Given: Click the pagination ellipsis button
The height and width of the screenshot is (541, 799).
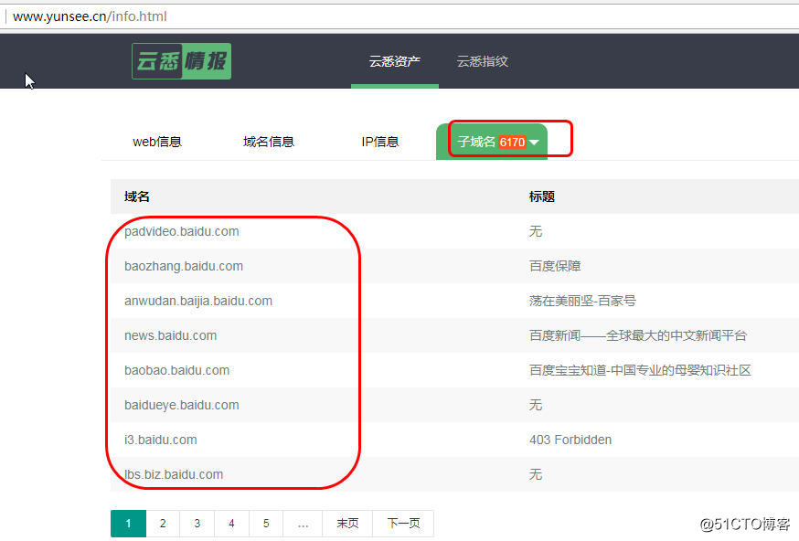Looking at the screenshot, I should 303,523.
